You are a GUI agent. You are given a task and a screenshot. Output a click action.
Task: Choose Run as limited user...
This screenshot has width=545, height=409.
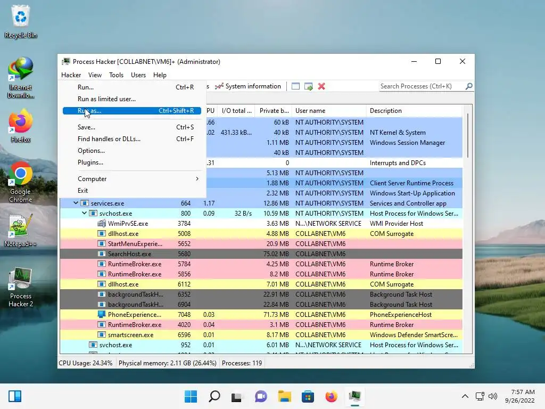(x=132, y=99)
